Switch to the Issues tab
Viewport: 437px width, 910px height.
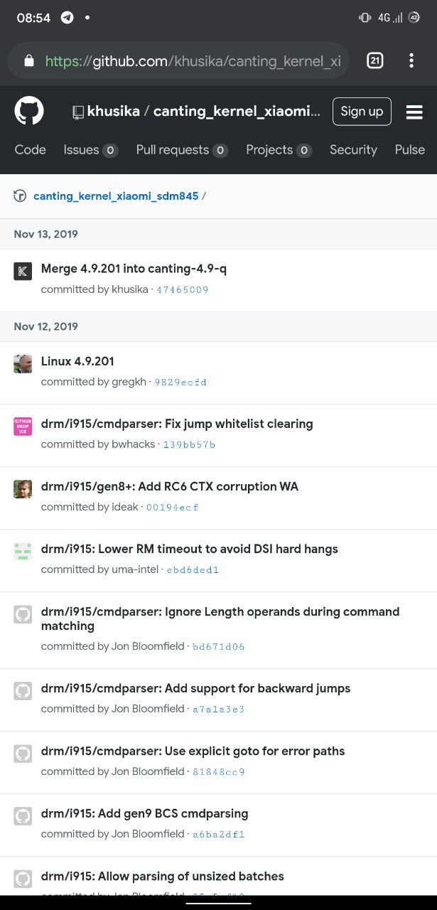point(90,150)
